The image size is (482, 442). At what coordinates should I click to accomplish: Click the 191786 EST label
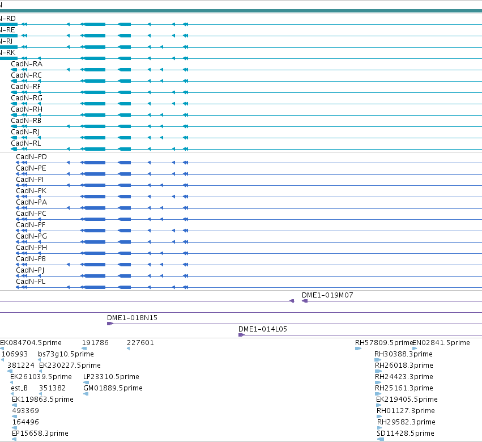95,343
